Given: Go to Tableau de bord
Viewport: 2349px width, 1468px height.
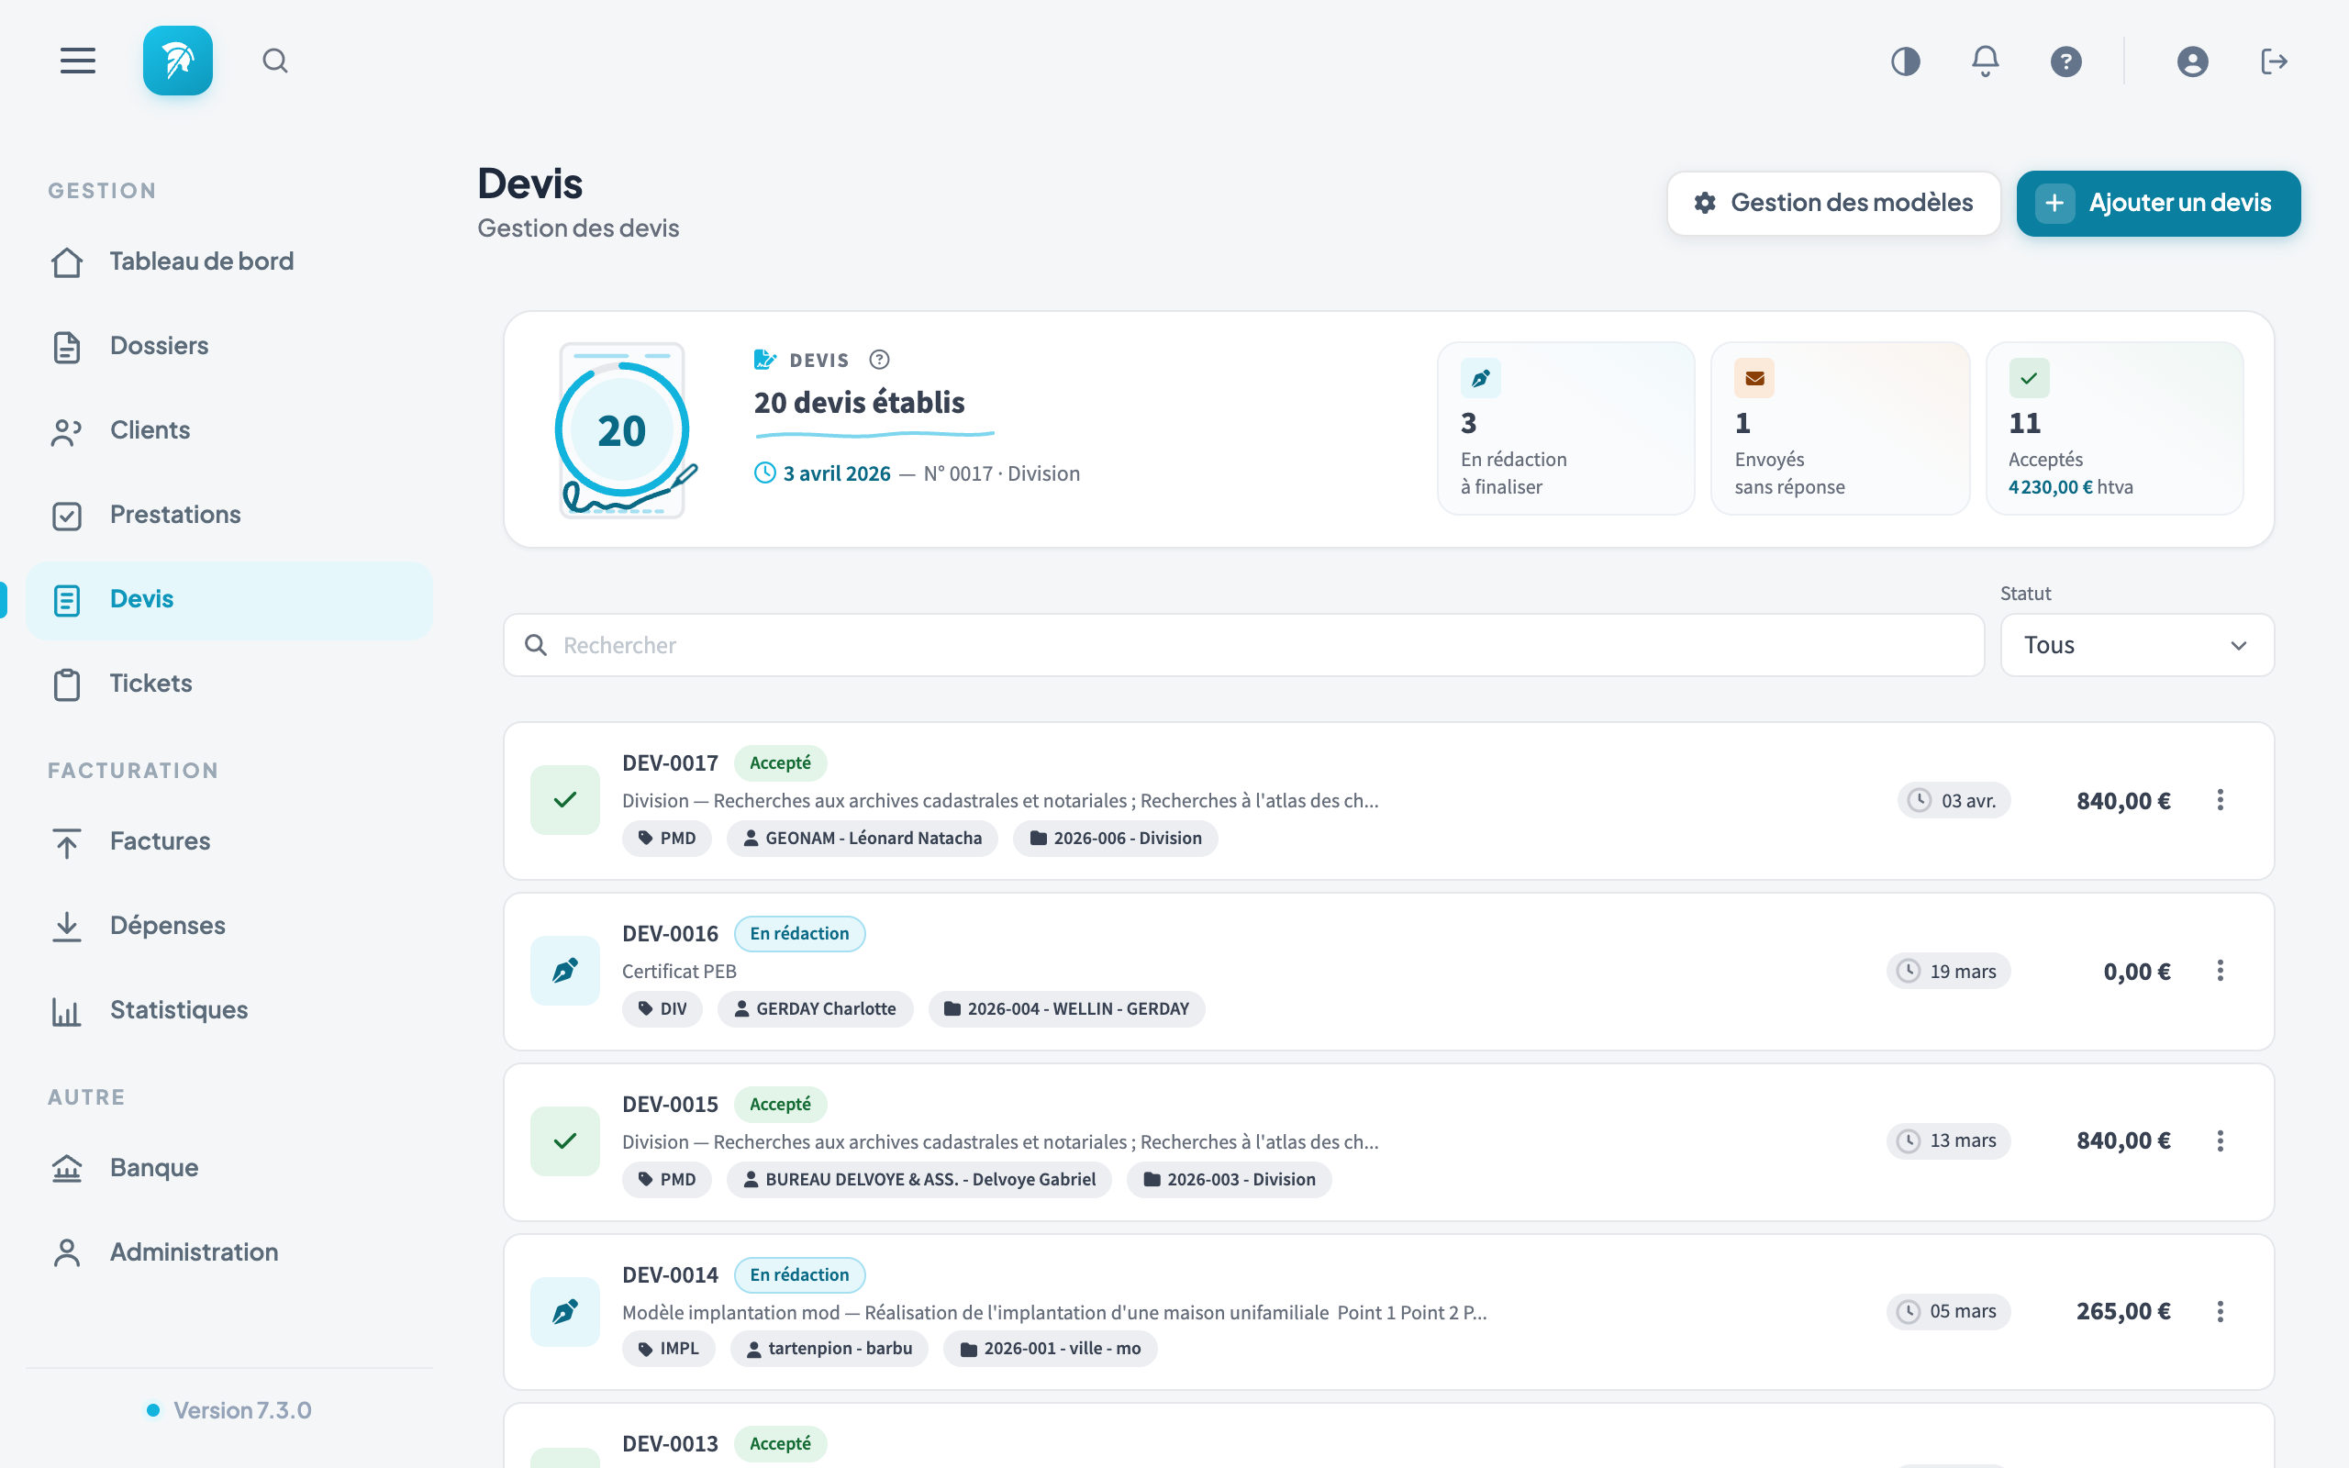Looking at the screenshot, I should pos(229,262).
